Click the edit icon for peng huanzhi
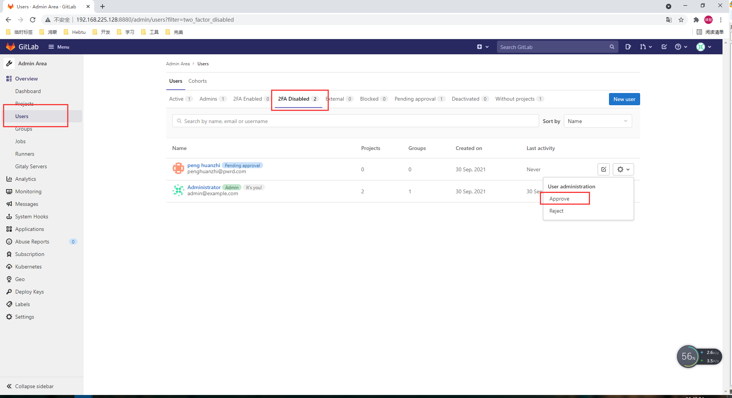The height and width of the screenshot is (398, 732). [603, 169]
